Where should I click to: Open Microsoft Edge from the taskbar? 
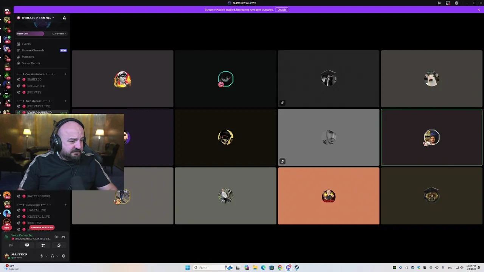click(x=263, y=267)
